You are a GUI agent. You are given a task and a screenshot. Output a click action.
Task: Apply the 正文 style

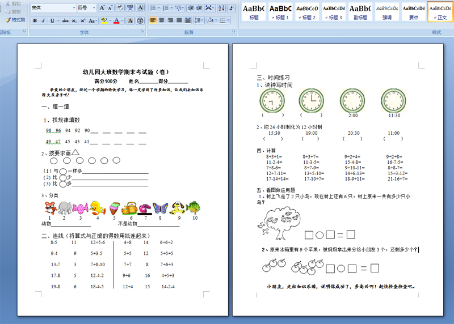coord(440,12)
